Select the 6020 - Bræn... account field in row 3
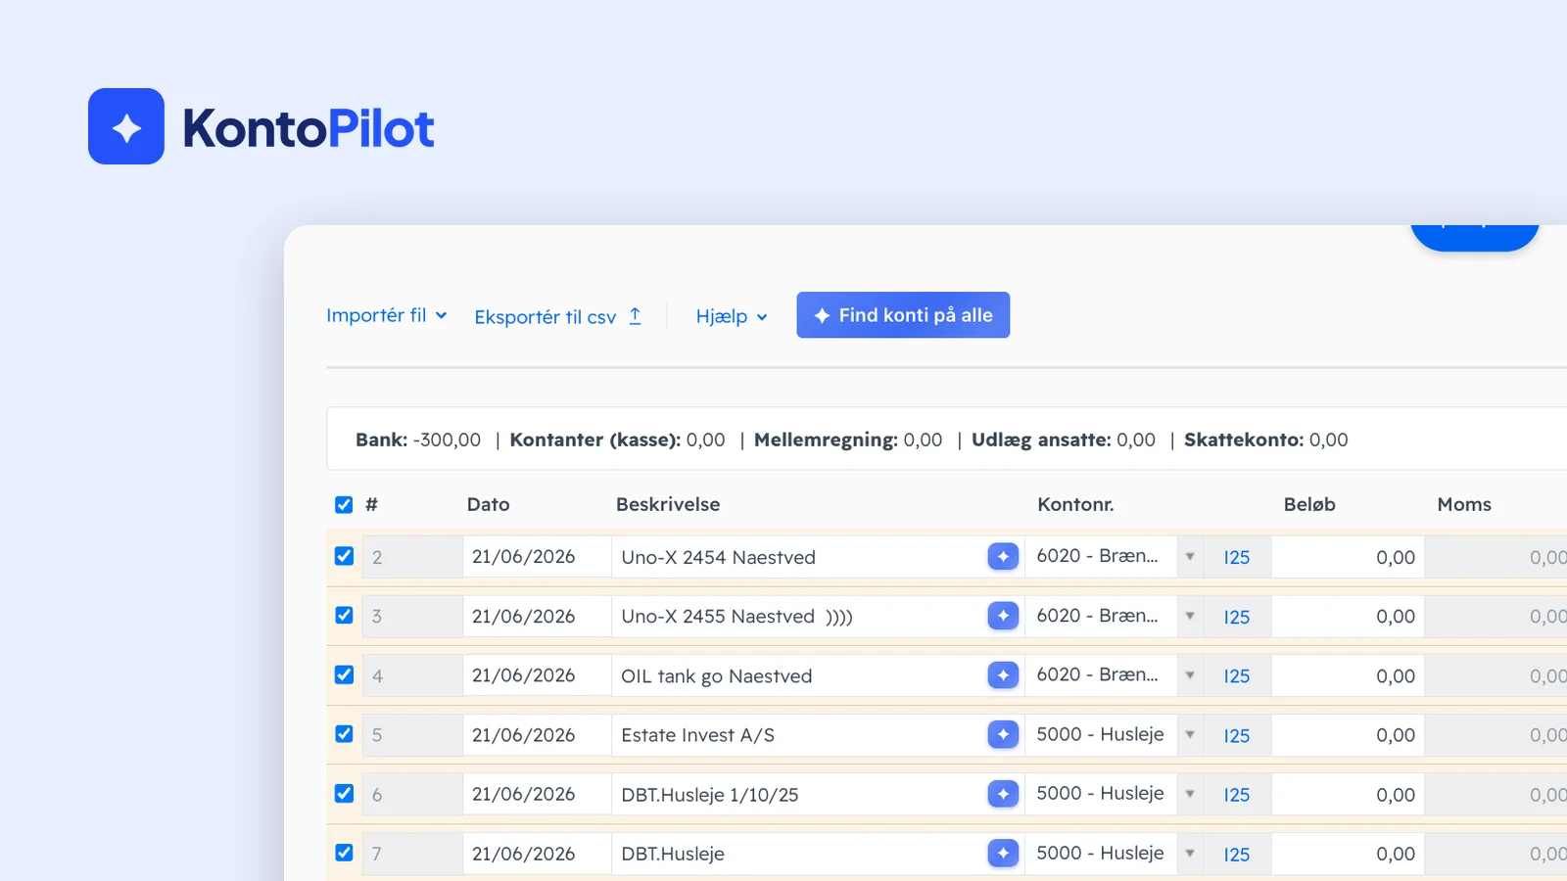 tap(1101, 616)
